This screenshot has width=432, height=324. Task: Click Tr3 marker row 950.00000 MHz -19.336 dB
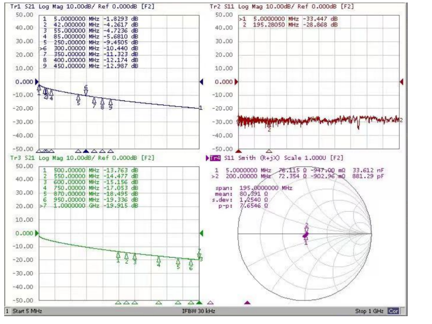(90, 200)
